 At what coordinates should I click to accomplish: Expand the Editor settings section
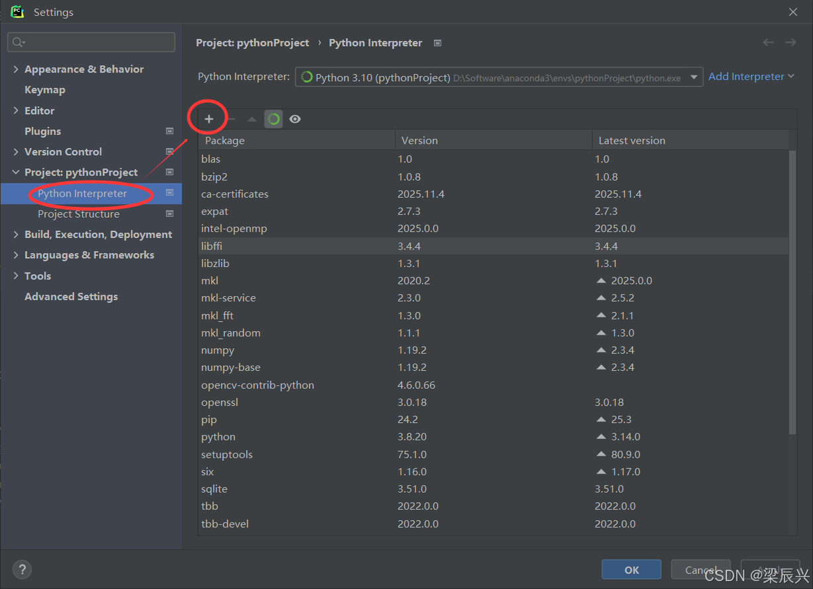(x=16, y=110)
